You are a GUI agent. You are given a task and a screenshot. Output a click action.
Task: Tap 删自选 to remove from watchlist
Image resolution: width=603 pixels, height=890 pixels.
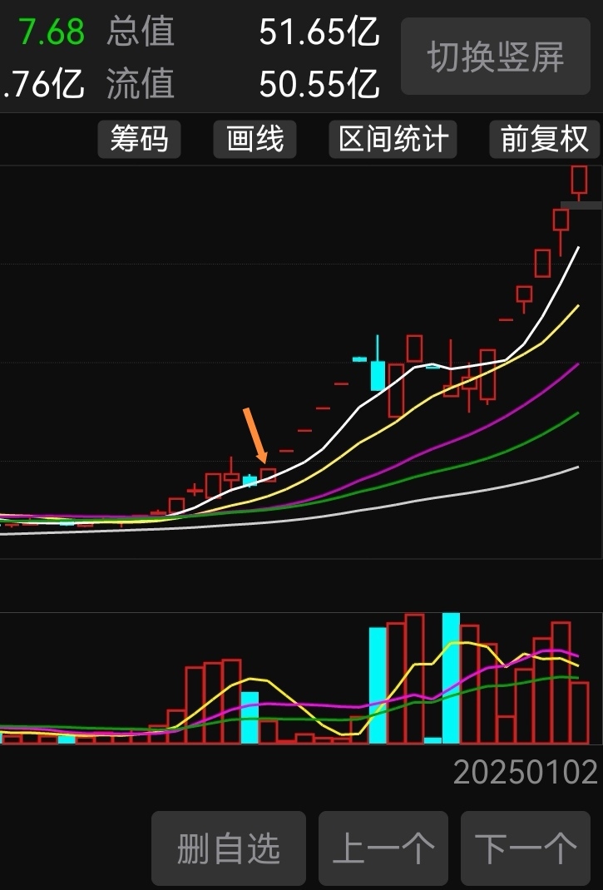228,848
